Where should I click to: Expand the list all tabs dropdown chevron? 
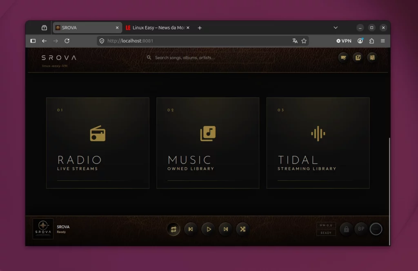click(336, 28)
